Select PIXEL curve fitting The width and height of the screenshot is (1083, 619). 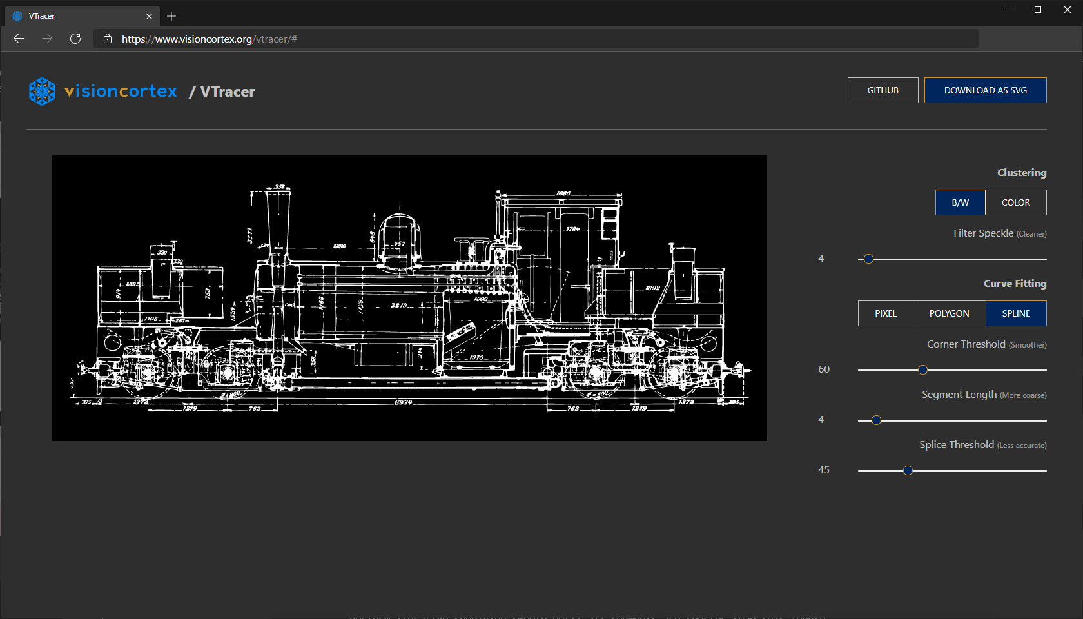pyautogui.click(x=884, y=313)
